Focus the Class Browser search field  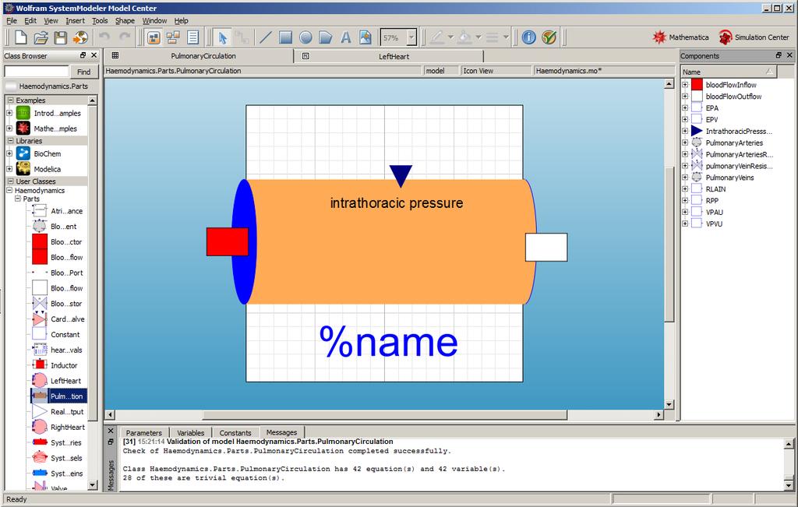pos(36,71)
